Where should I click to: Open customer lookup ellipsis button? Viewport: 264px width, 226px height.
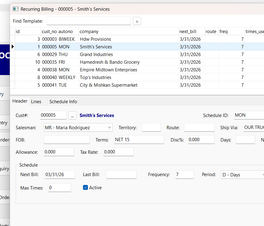pos(72,115)
